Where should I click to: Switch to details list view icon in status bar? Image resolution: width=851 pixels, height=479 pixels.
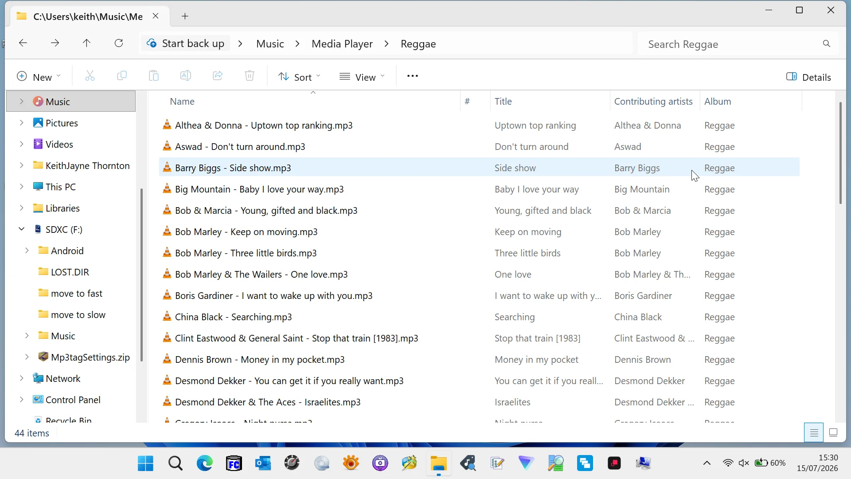(814, 432)
